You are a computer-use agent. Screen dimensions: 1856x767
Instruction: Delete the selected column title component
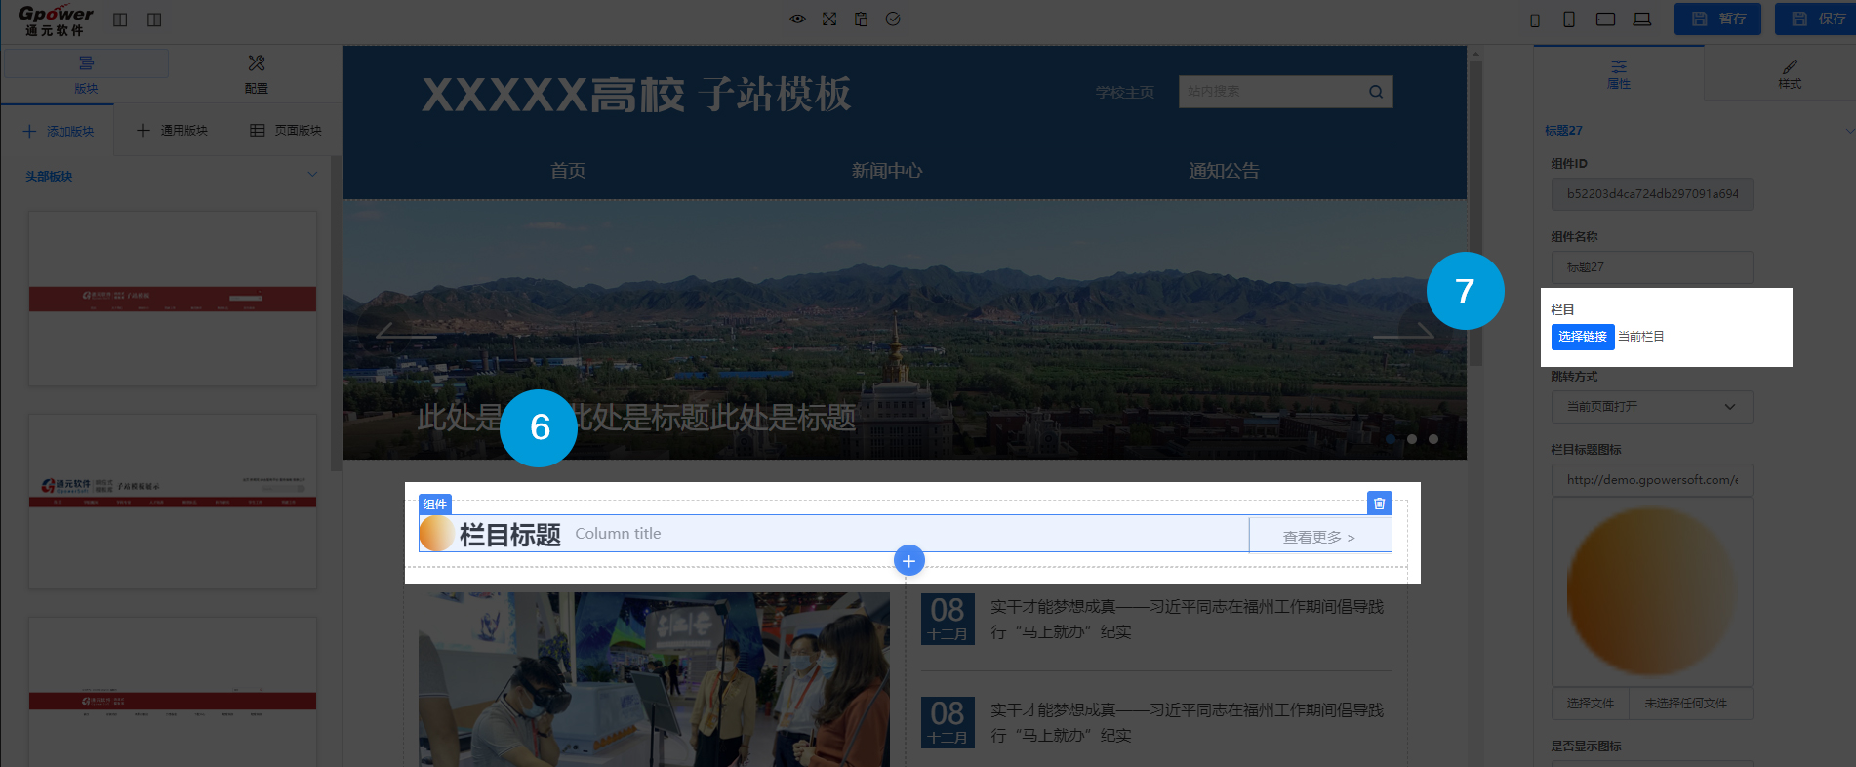(x=1379, y=504)
